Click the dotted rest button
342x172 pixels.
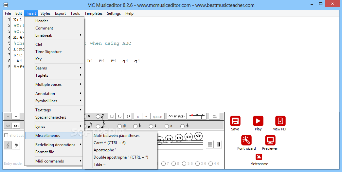[x=16, y=116]
